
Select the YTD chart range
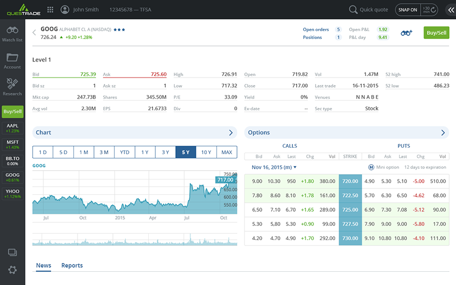click(125, 152)
